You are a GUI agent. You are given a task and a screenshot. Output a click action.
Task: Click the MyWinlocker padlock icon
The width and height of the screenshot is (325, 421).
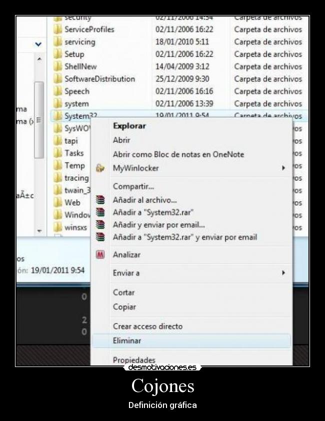click(x=100, y=168)
